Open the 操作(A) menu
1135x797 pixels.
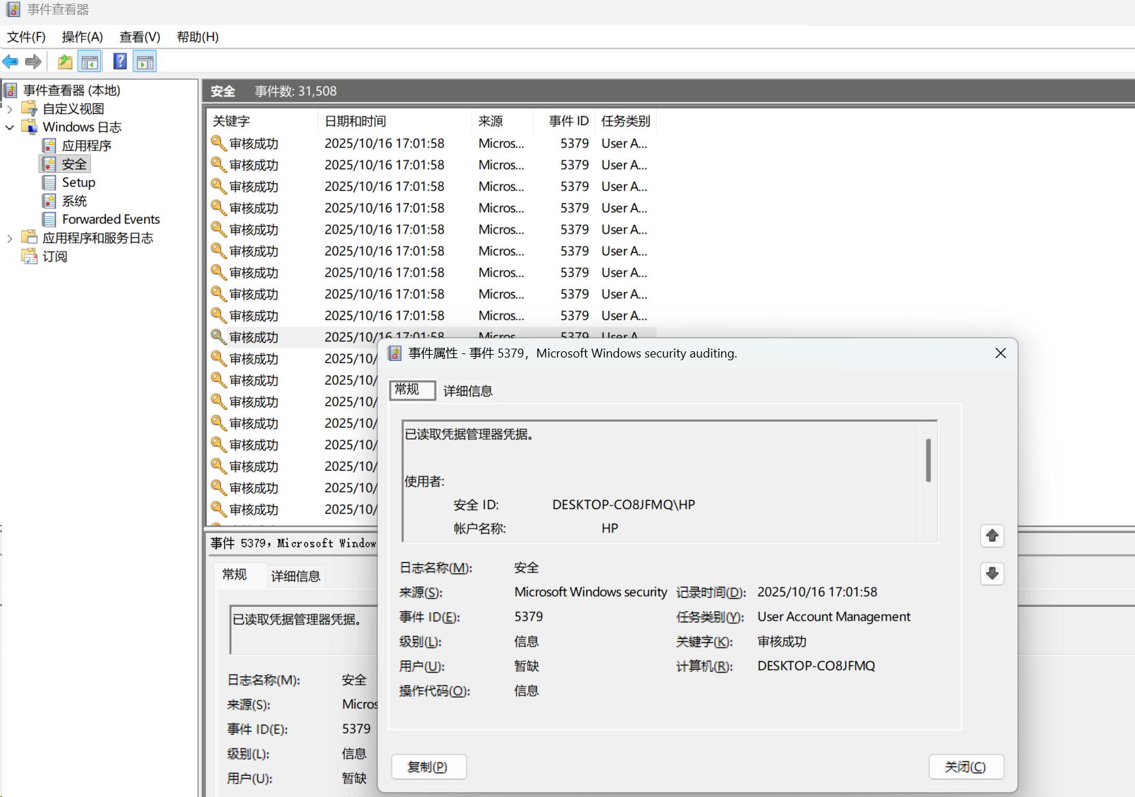pos(82,37)
